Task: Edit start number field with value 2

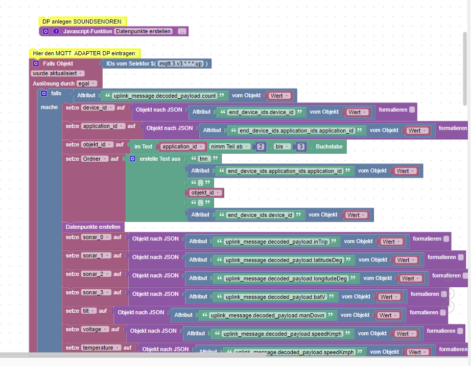Action: point(261,146)
